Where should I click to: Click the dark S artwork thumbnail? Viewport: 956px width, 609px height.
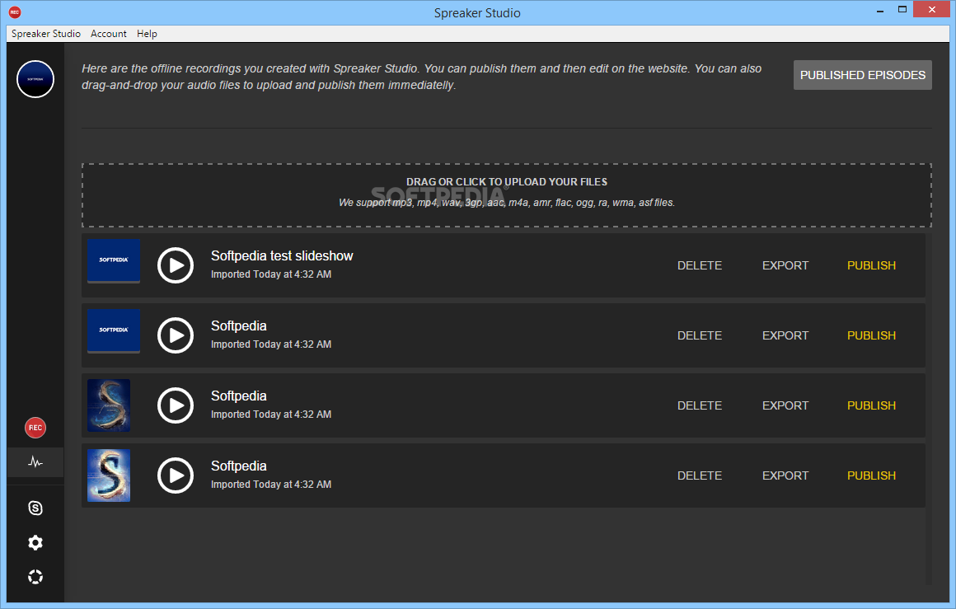(x=109, y=405)
